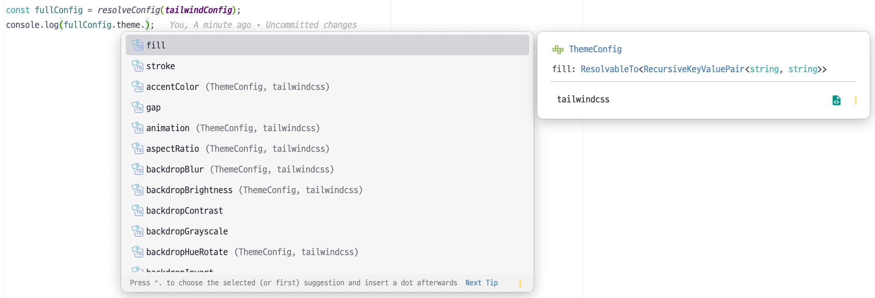Click the TS icon next to gap
Screen dimensions: 875x298
click(x=138, y=107)
